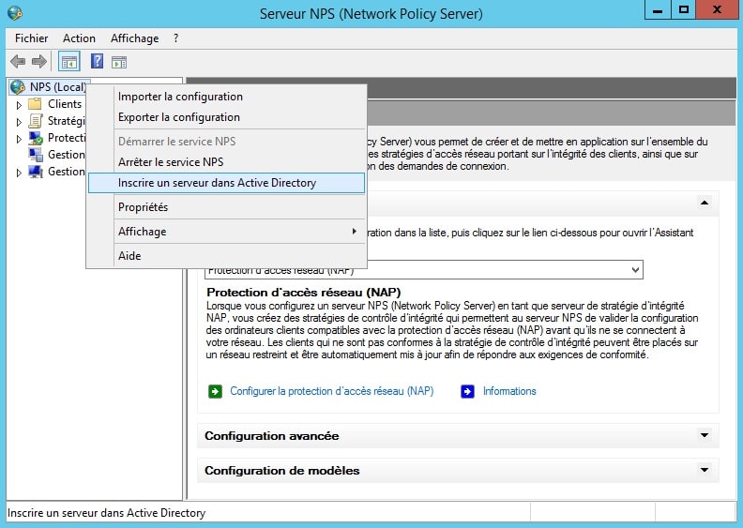Click green arrow icon beside Configurer NAP
Image resolution: width=743 pixels, height=528 pixels.
click(x=215, y=392)
